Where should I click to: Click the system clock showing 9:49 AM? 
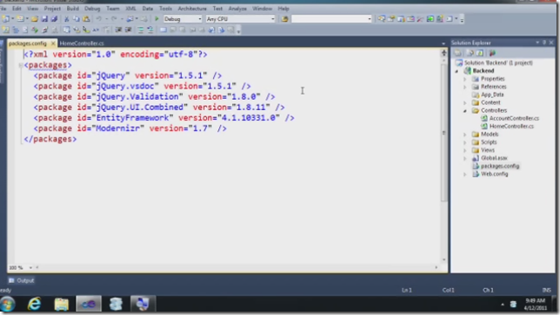click(535, 301)
